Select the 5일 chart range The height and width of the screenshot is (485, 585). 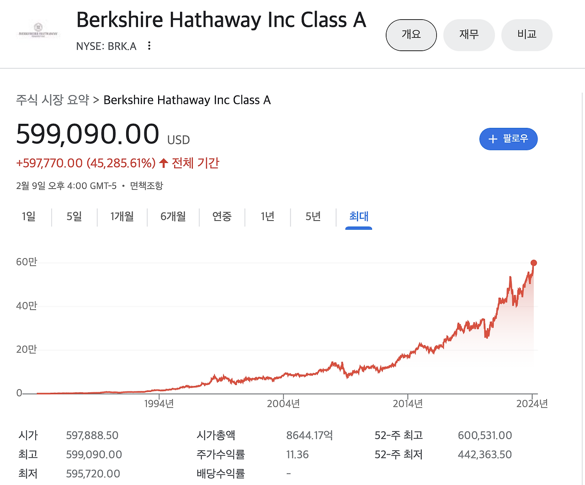point(74,216)
